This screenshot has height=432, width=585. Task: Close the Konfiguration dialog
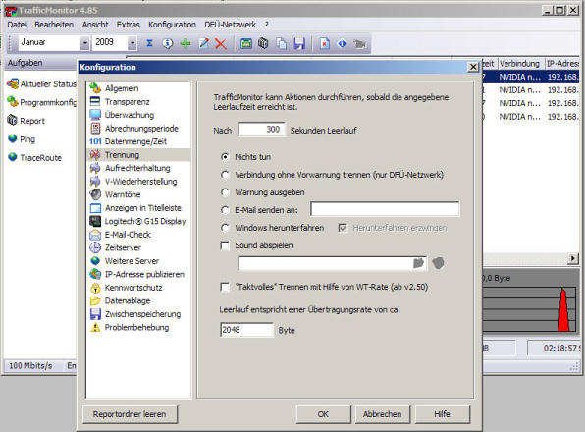[473, 67]
